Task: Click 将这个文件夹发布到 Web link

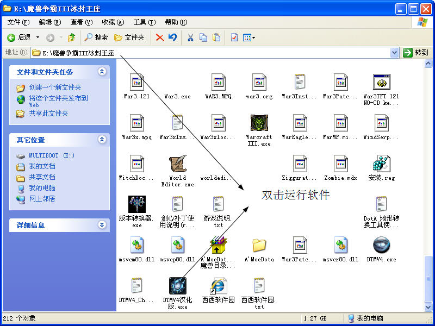Action: click(x=58, y=101)
